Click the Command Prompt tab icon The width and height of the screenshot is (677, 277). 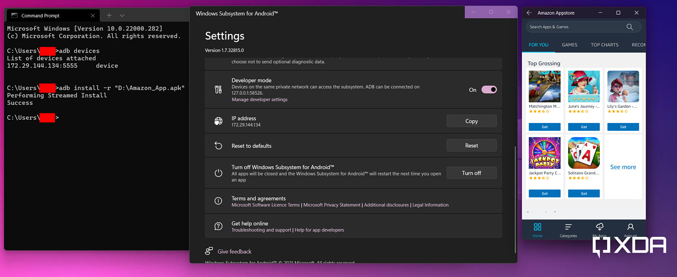coord(15,15)
